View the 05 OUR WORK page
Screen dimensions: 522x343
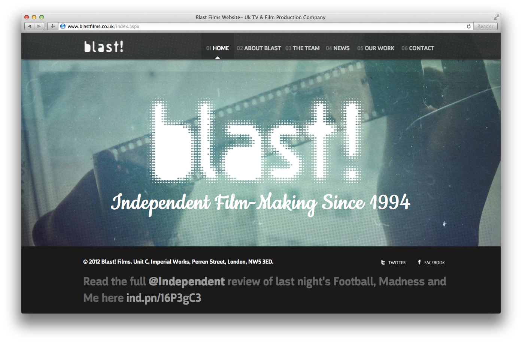(x=376, y=48)
